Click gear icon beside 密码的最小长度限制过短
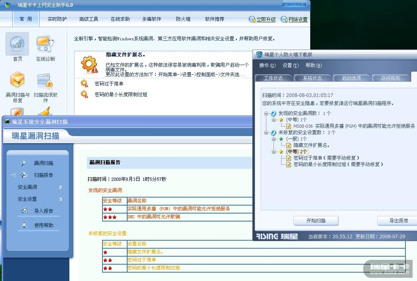Viewport: 417px width, 281px height. tap(84, 94)
